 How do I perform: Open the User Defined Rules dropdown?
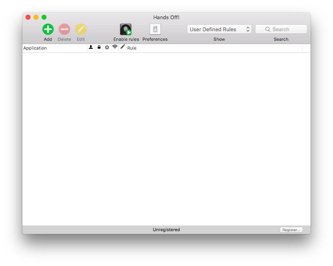point(219,29)
